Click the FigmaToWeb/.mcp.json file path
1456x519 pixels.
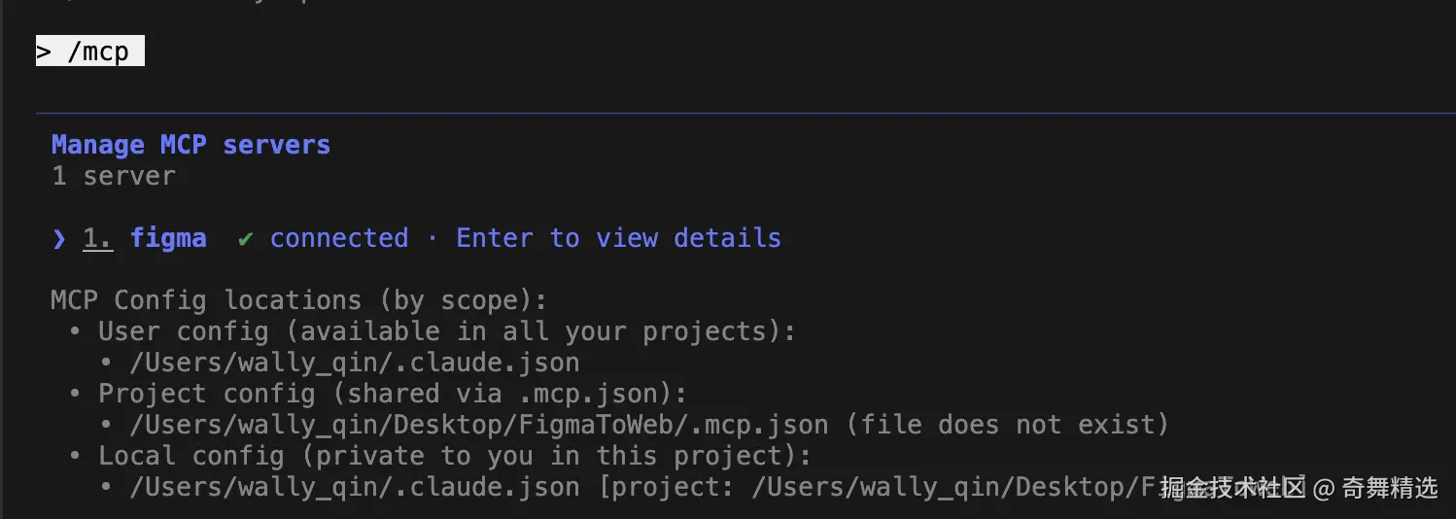478,425
